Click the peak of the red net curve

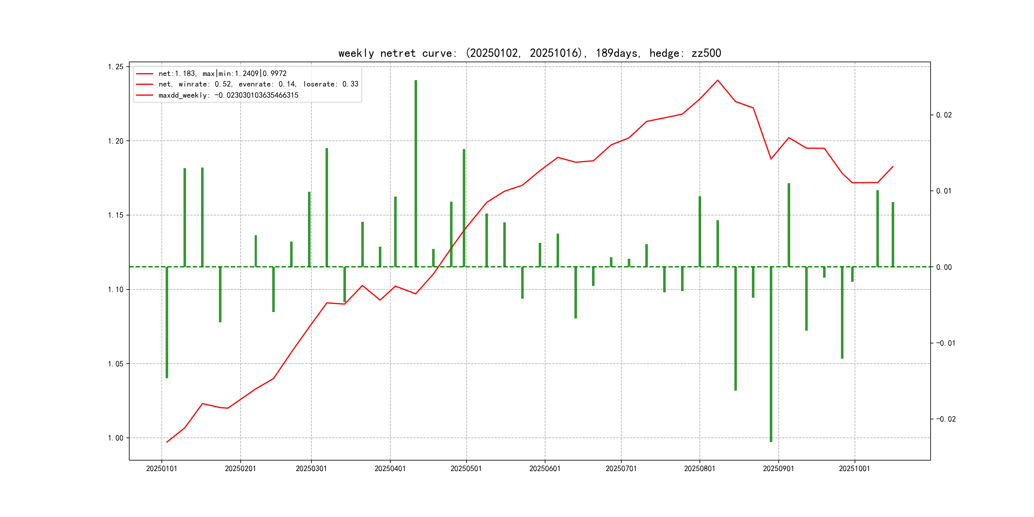coord(718,80)
